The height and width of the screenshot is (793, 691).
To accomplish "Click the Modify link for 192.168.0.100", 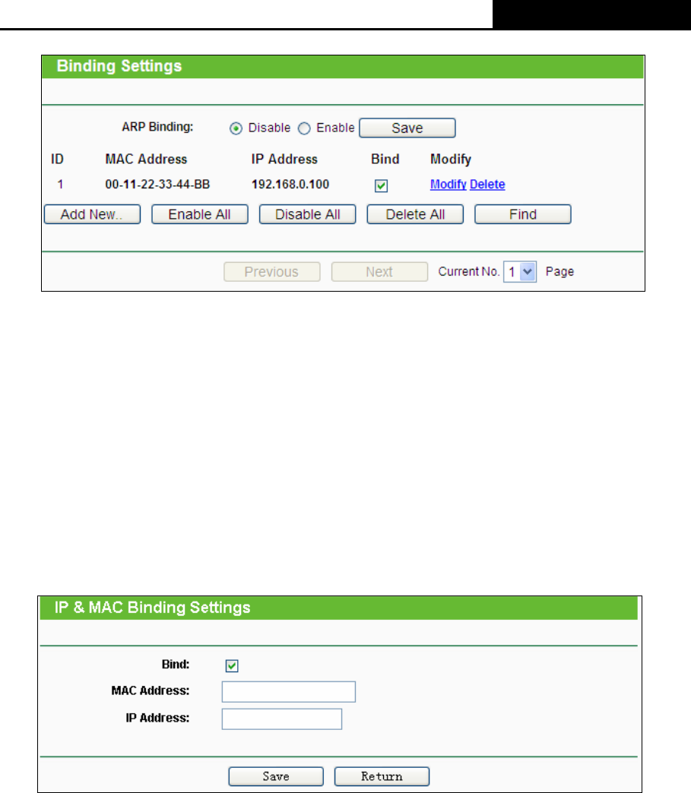I will (448, 185).
